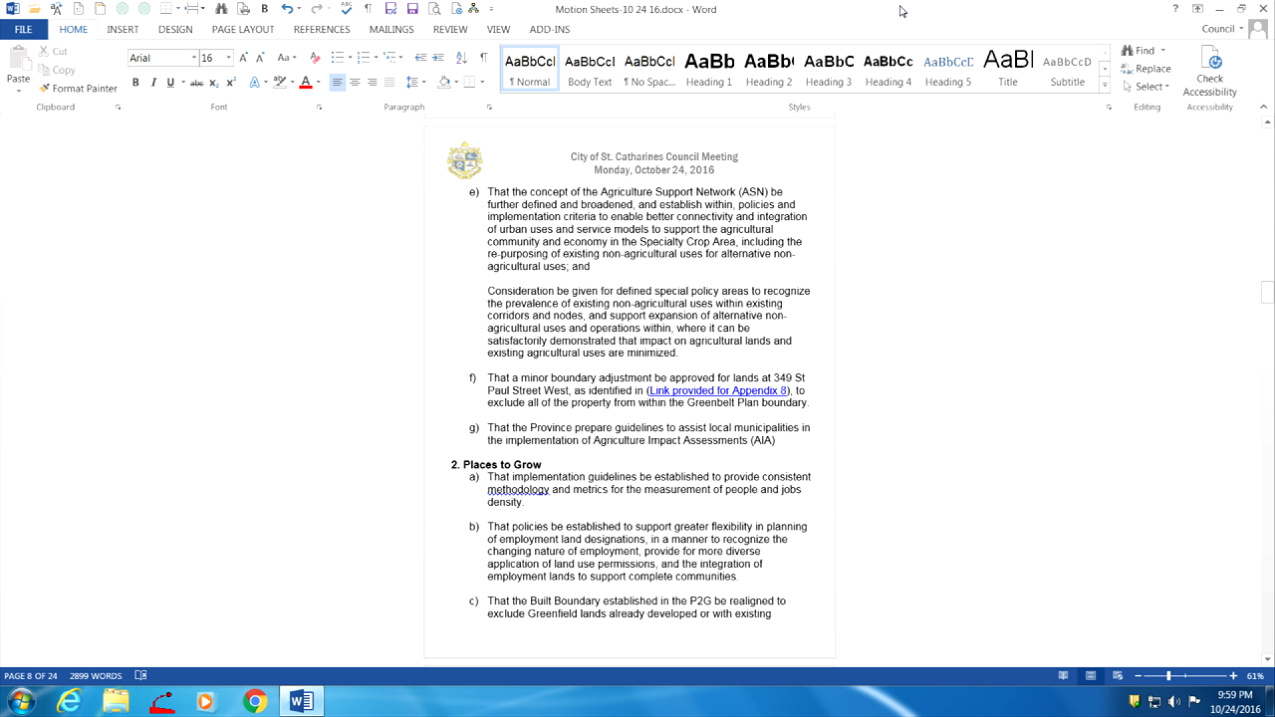Apply numbered list formatting
The height and width of the screenshot is (717, 1275).
tap(362, 58)
